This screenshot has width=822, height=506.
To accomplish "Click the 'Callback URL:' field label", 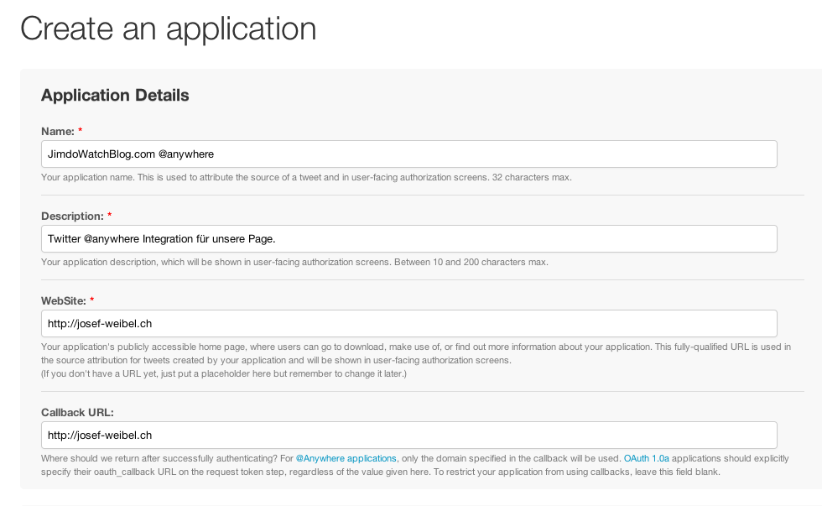I will [x=79, y=412].
